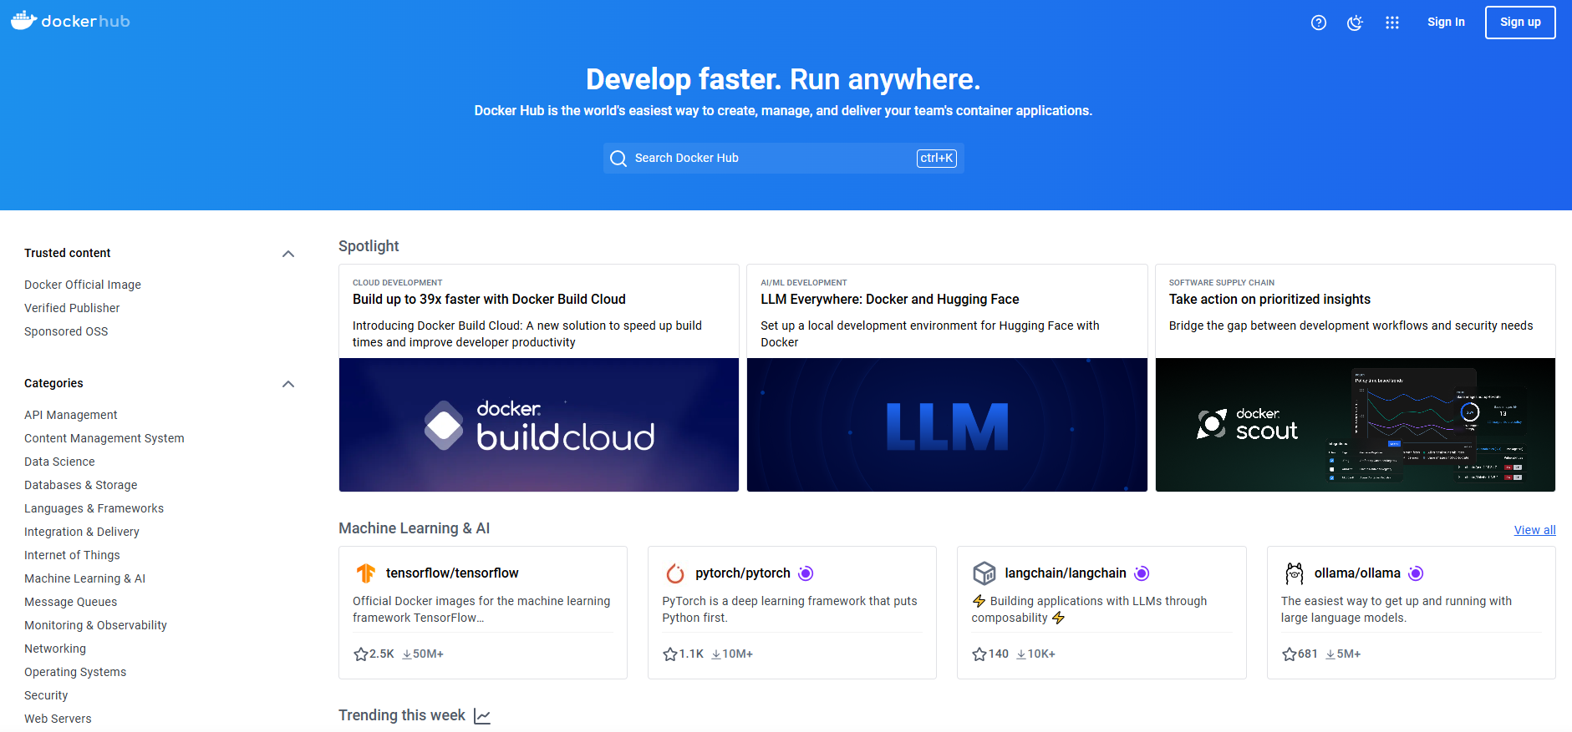
Task: Open Docker Build Cloud banner image
Action: pyautogui.click(x=539, y=425)
